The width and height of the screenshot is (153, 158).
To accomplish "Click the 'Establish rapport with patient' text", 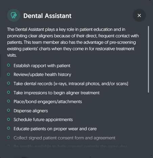I will [x=42, y=66].
